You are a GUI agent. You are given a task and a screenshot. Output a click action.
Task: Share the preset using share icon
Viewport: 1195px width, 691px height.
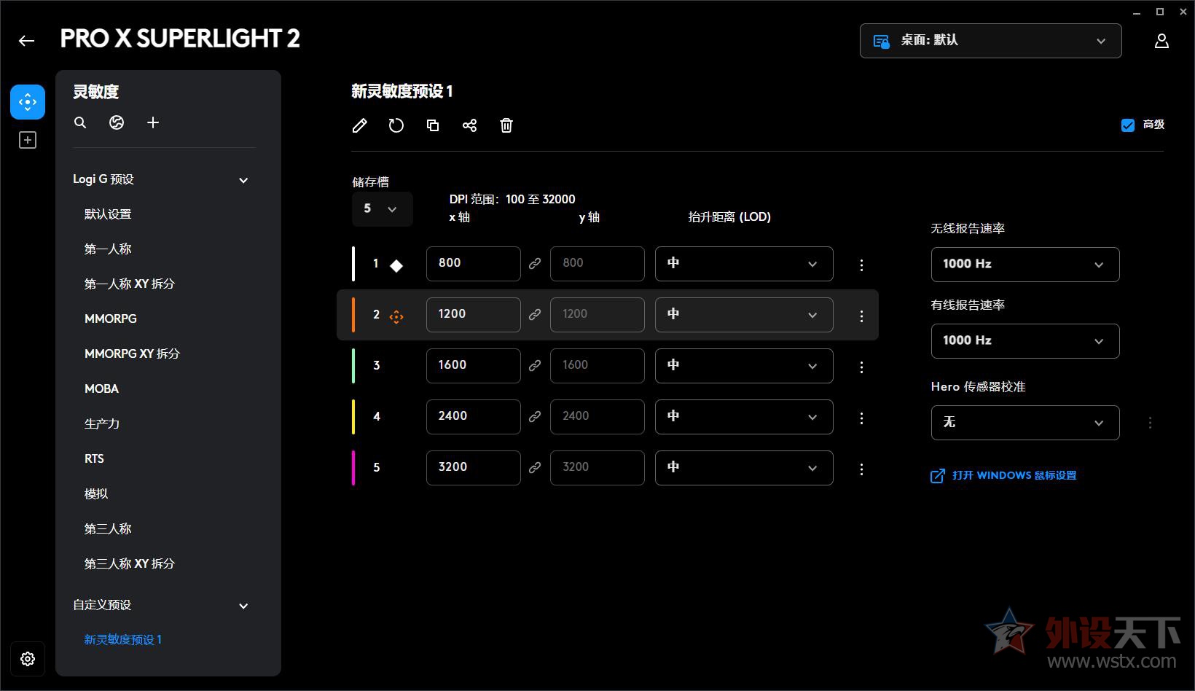(469, 125)
